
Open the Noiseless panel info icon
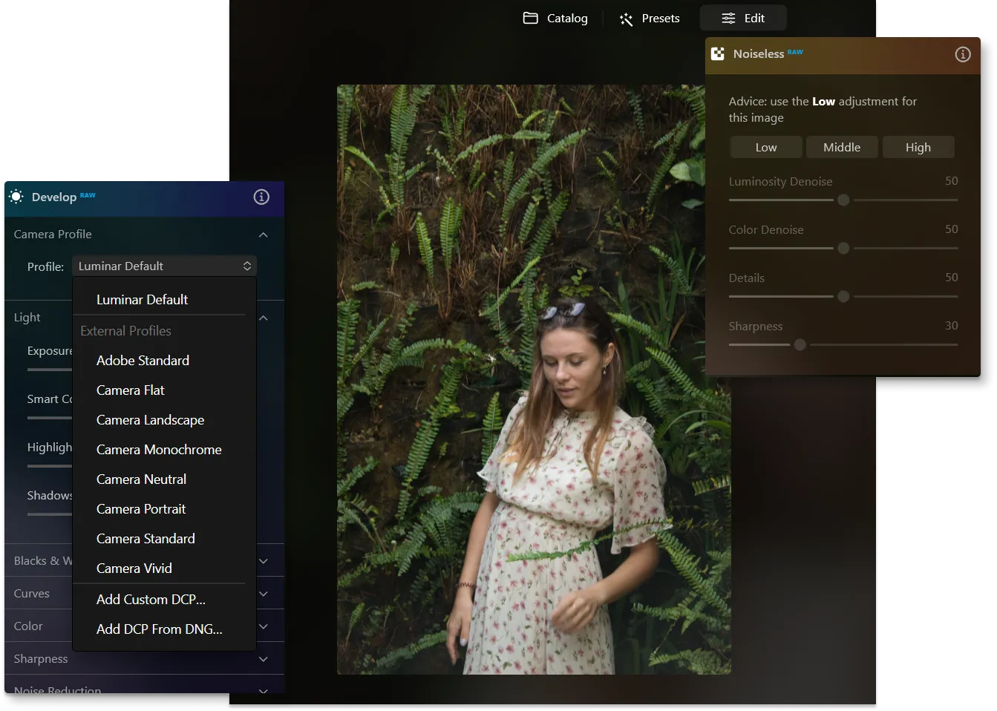pyautogui.click(x=962, y=54)
